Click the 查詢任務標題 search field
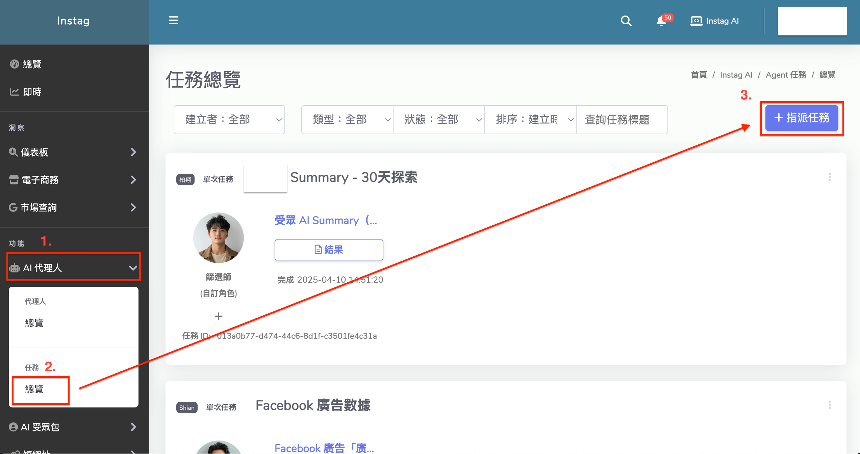 622,120
